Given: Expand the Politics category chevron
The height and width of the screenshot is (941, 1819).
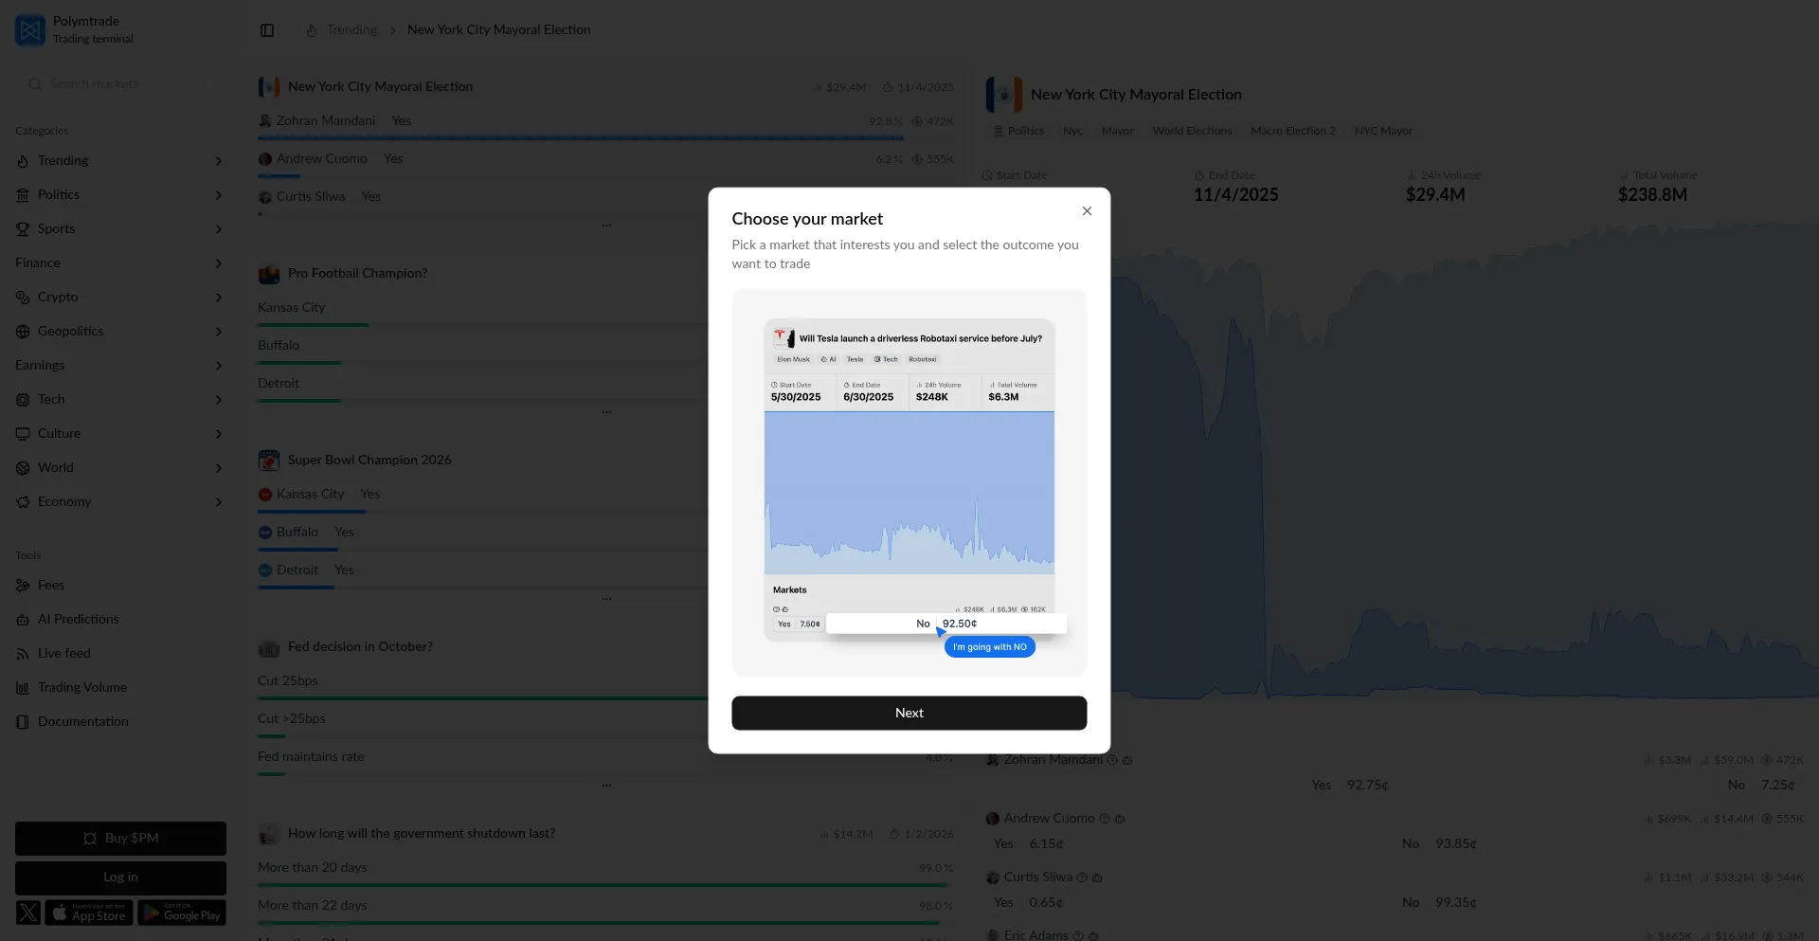Looking at the screenshot, I should (219, 195).
